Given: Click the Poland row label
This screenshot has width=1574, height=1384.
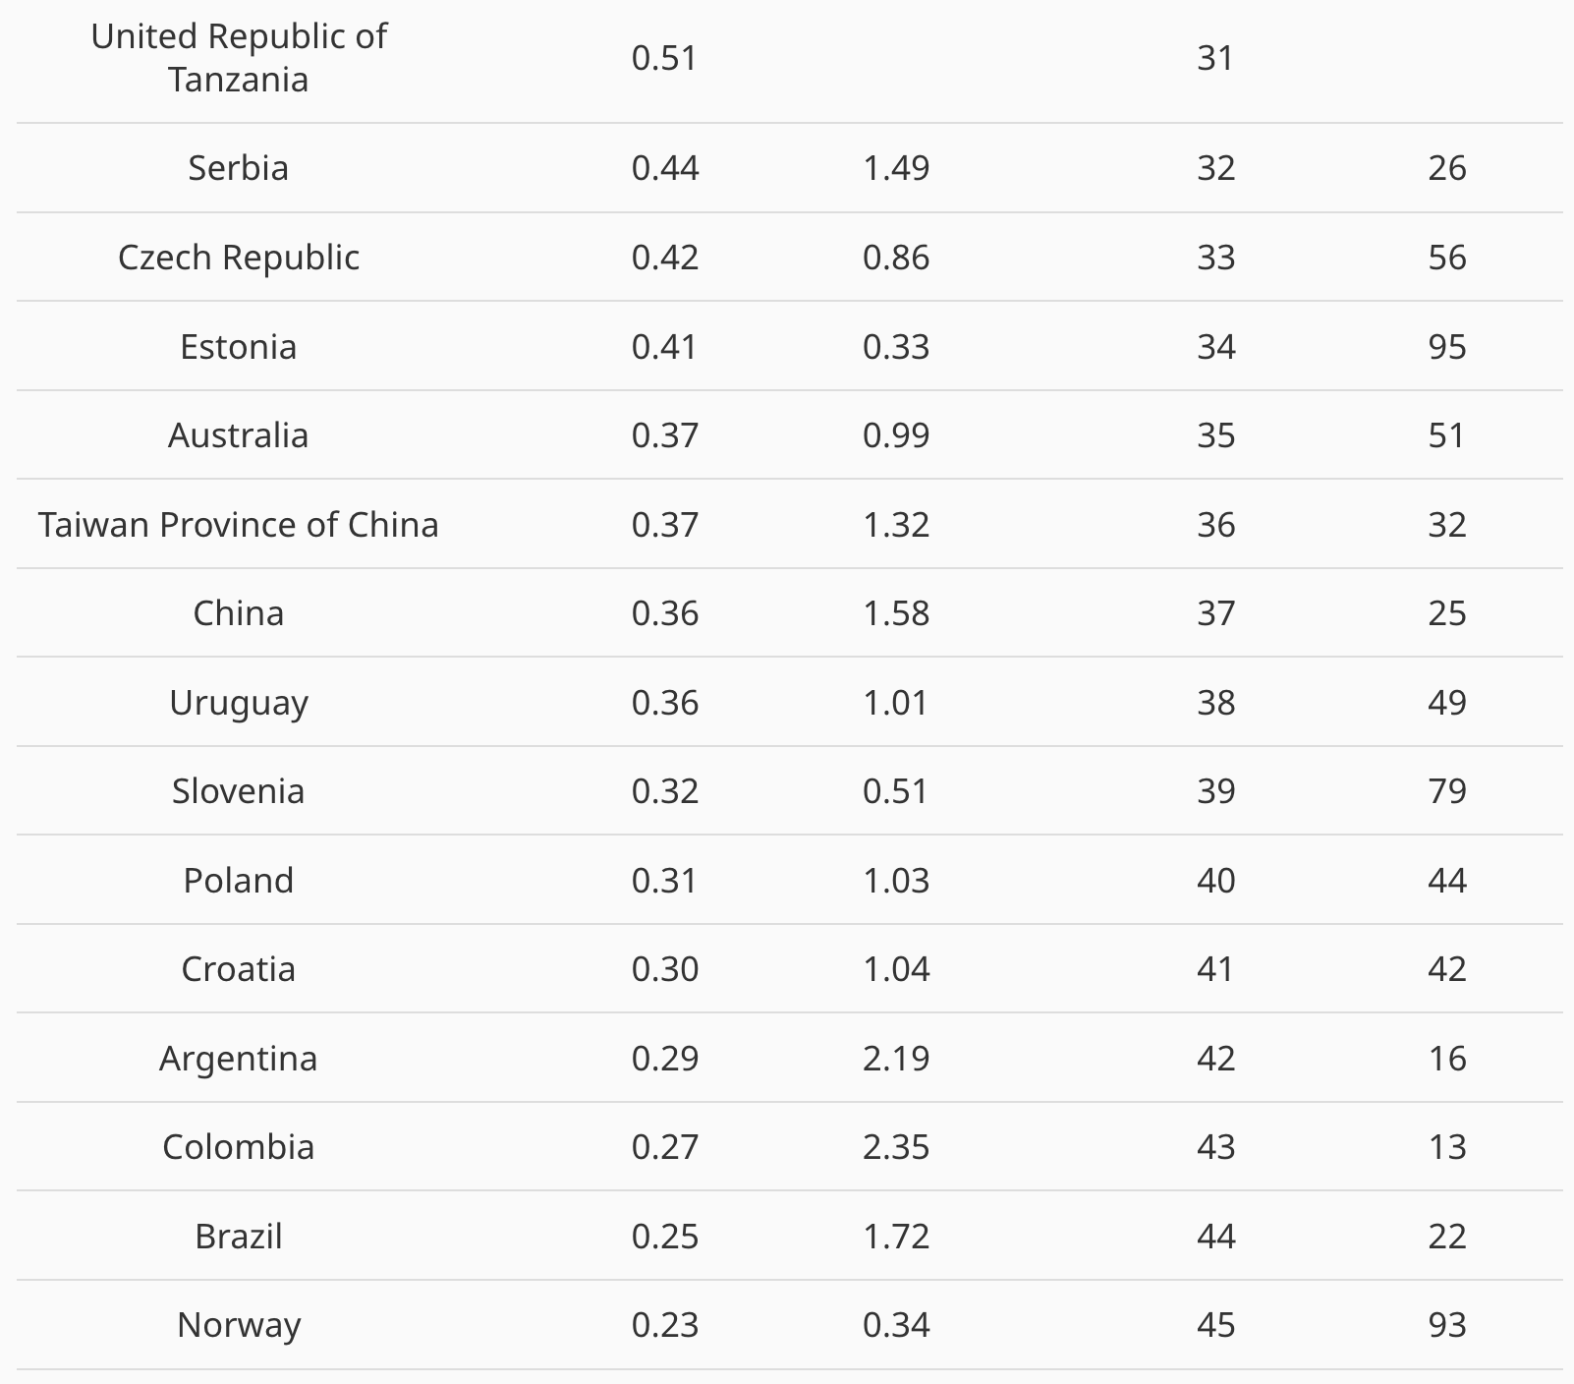Looking at the screenshot, I should pyautogui.click(x=239, y=881).
